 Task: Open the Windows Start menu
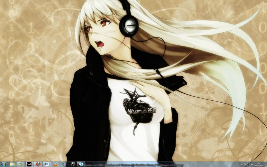click(3, 164)
